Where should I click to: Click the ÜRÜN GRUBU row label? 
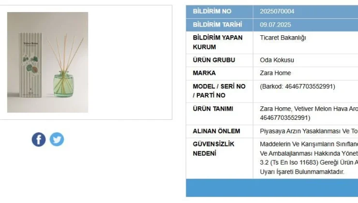[214, 60]
